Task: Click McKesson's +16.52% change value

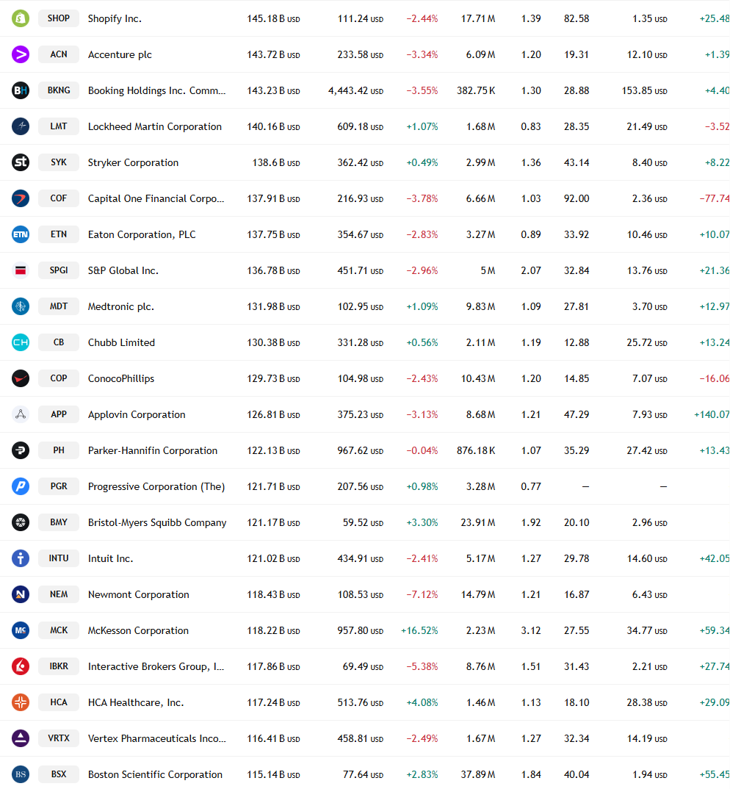Action: [x=419, y=630]
